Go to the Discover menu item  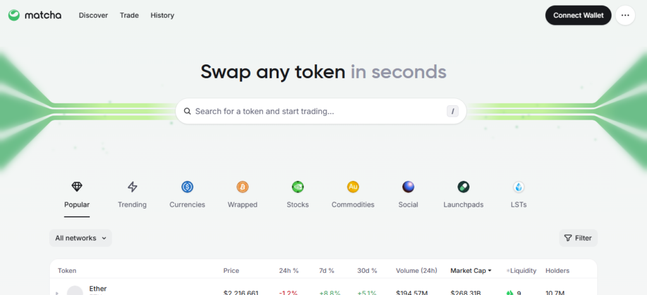coord(94,15)
